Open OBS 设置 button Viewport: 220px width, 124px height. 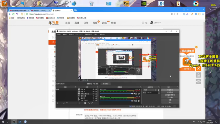170,100
